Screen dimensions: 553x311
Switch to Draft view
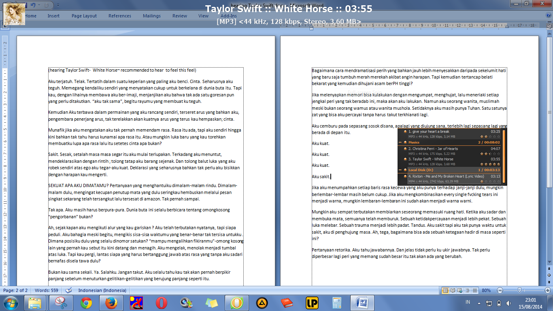click(475, 290)
